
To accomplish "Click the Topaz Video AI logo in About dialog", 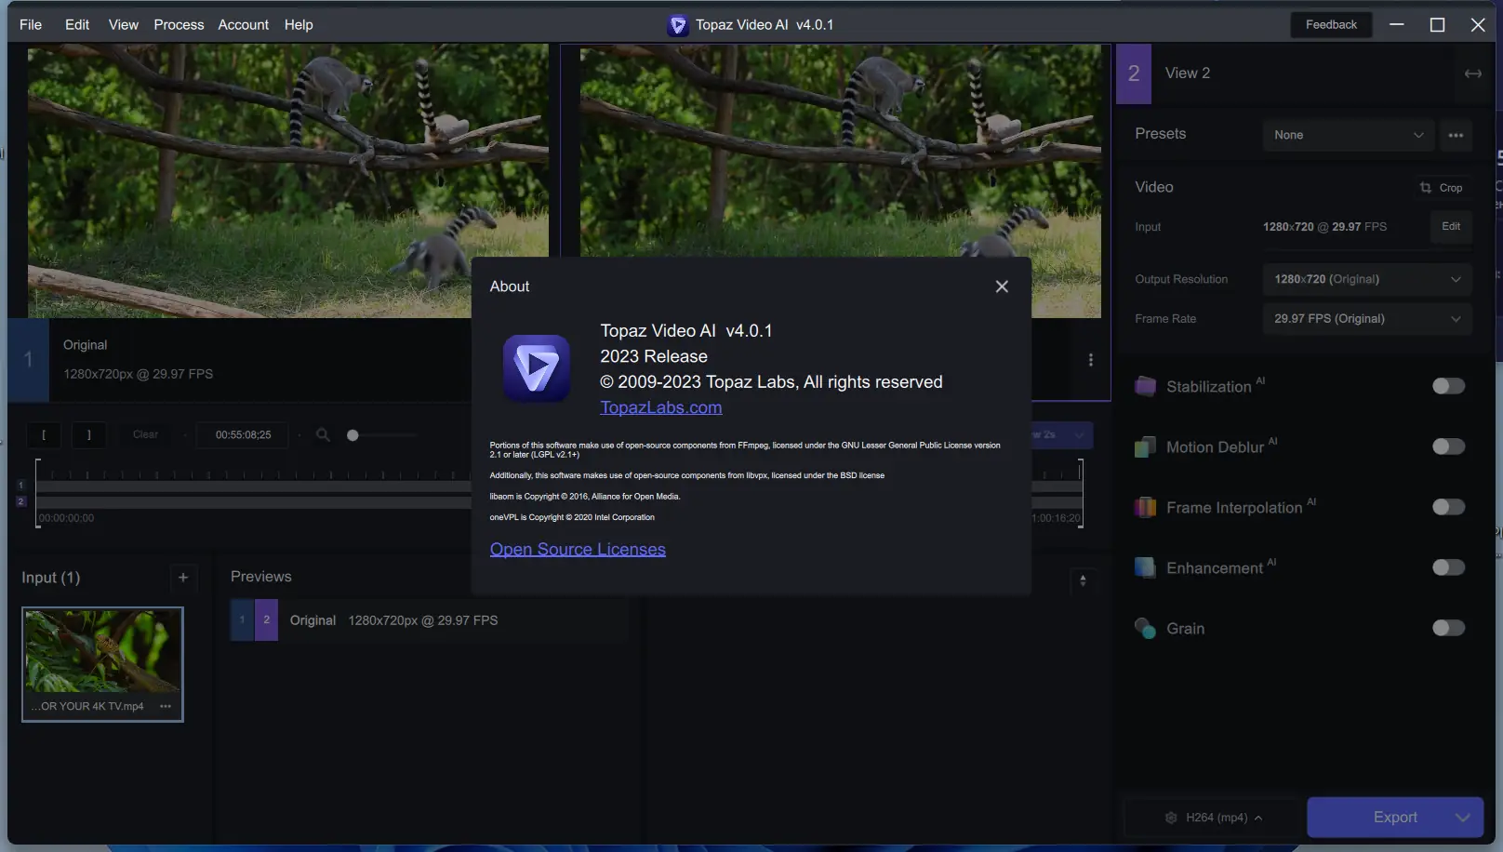I will [x=537, y=368].
